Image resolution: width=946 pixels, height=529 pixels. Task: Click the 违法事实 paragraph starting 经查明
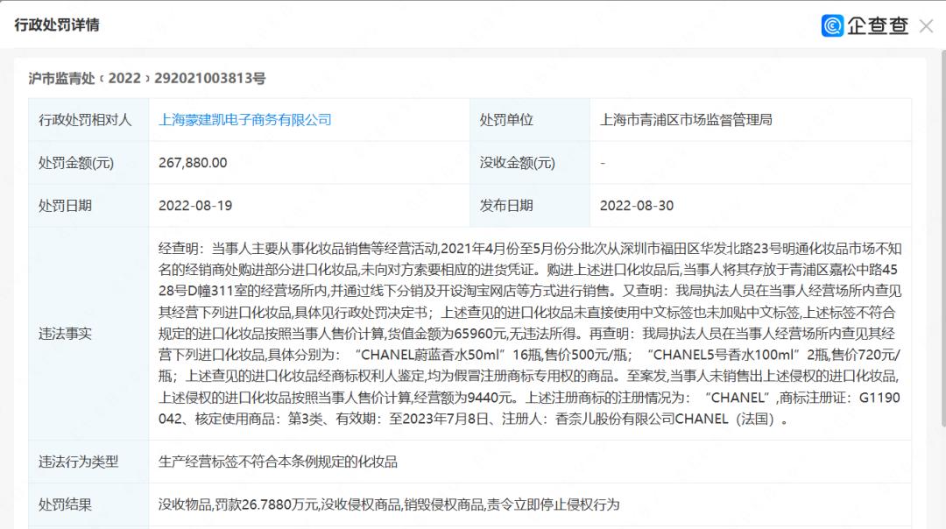[530, 334]
